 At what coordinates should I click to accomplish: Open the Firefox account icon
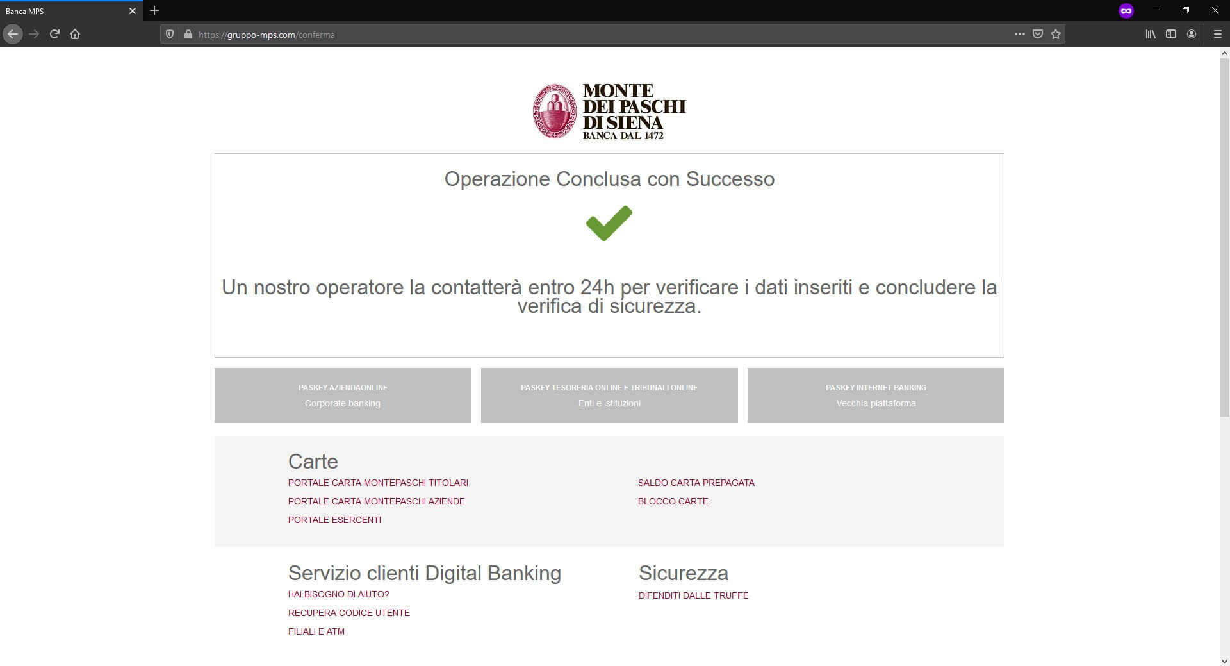tap(1192, 35)
